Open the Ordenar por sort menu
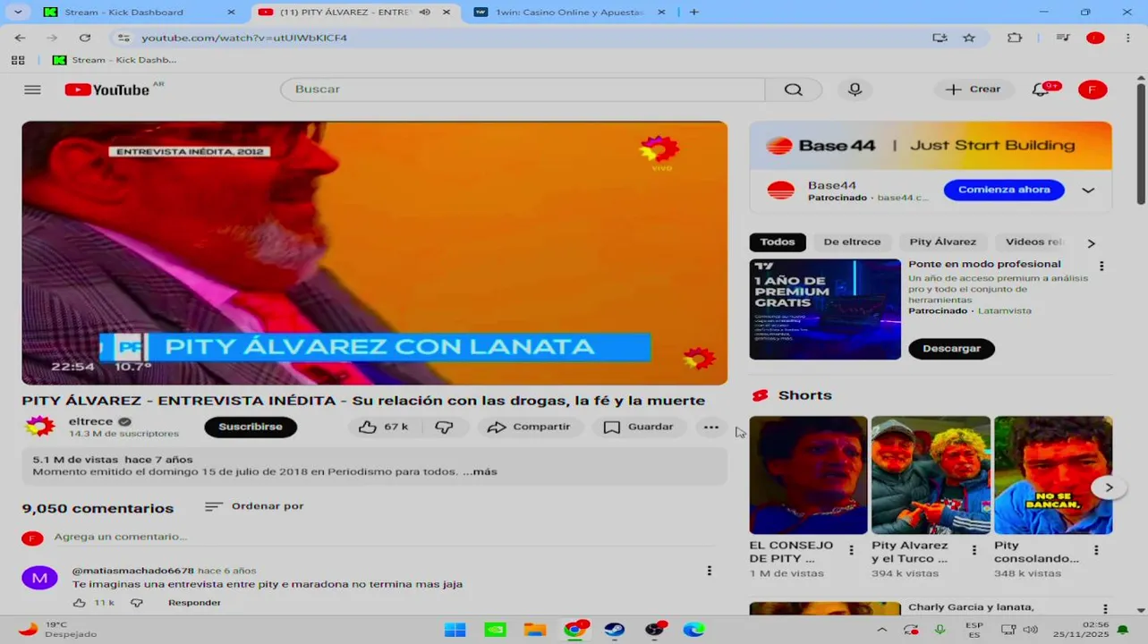 pos(254,506)
